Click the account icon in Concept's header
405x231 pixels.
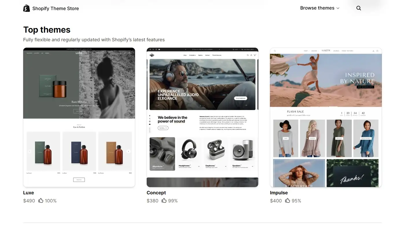click(x=251, y=55)
